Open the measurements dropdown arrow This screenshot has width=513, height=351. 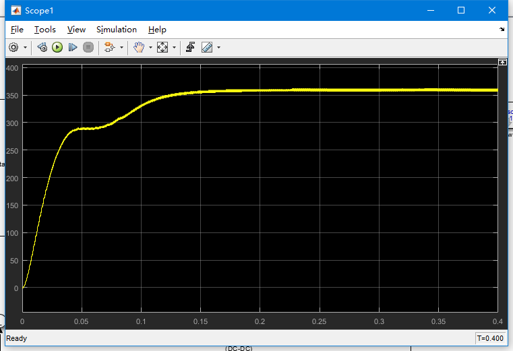(x=218, y=48)
